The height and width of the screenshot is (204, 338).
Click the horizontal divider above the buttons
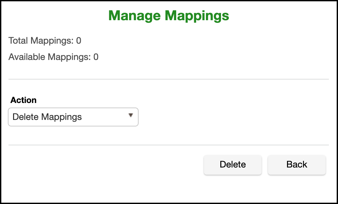click(x=169, y=145)
